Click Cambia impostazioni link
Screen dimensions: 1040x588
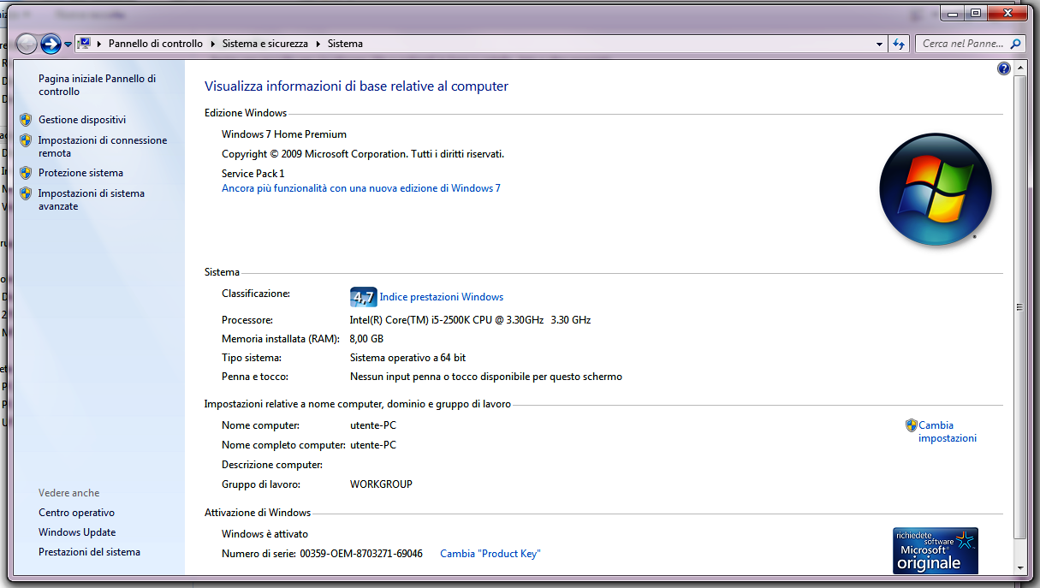click(x=948, y=431)
